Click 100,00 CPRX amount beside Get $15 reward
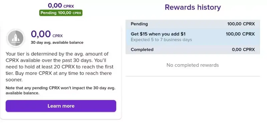The image size is (267, 126). [240, 34]
